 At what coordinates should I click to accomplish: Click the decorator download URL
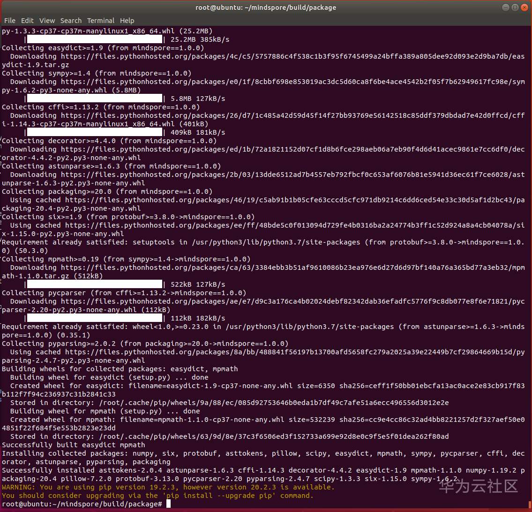(263, 153)
